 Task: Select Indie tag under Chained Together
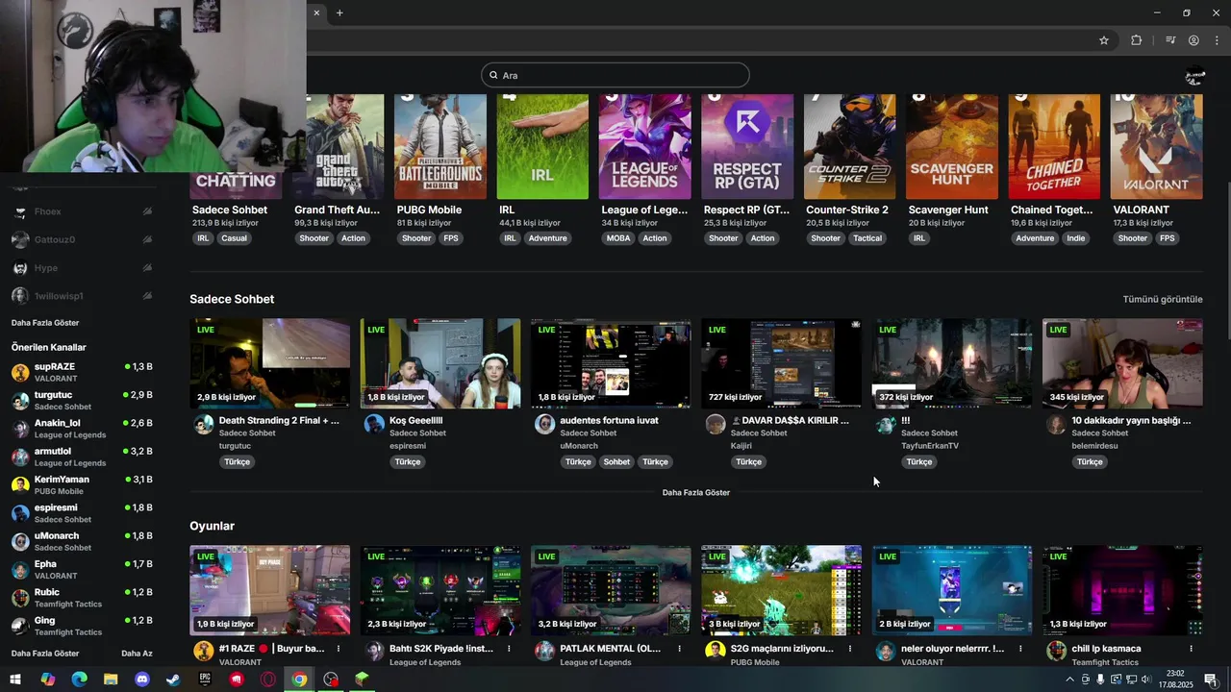pos(1075,238)
